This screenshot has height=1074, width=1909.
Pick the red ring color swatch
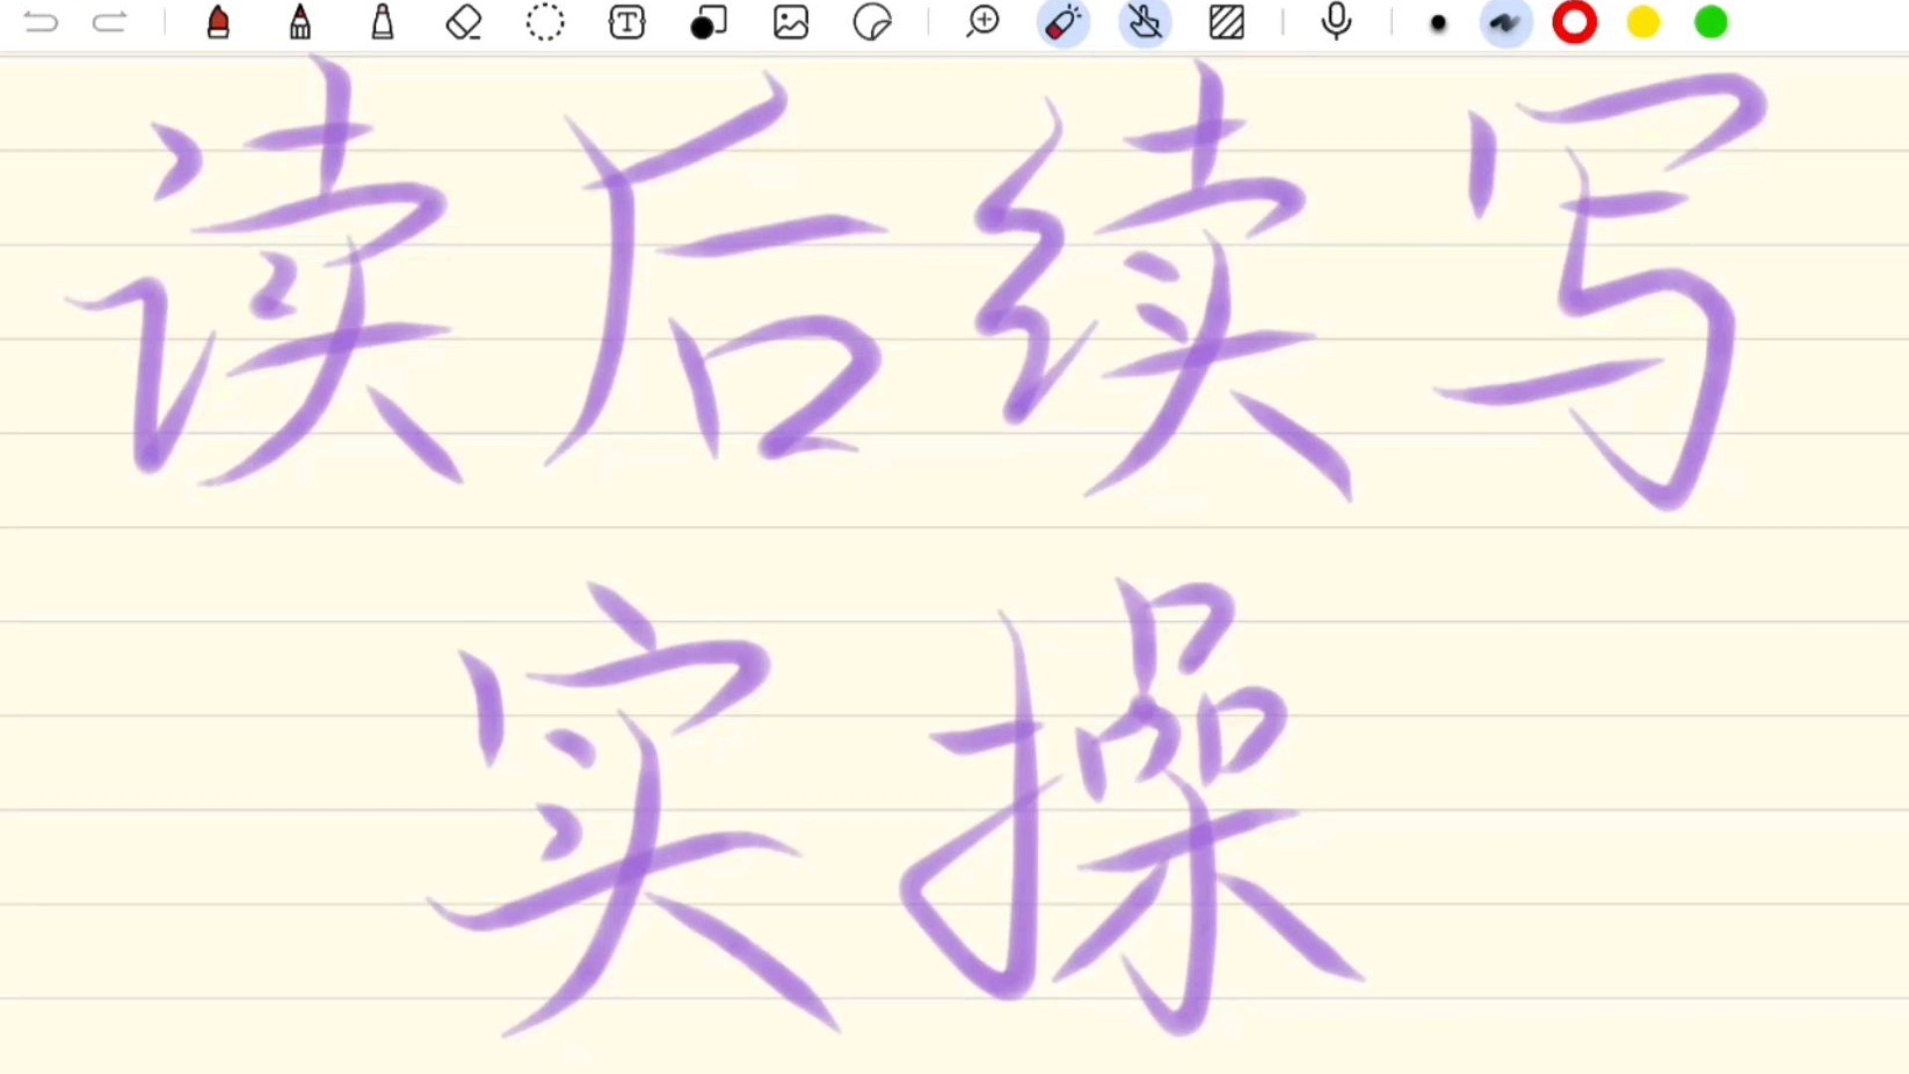[1575, 23]
